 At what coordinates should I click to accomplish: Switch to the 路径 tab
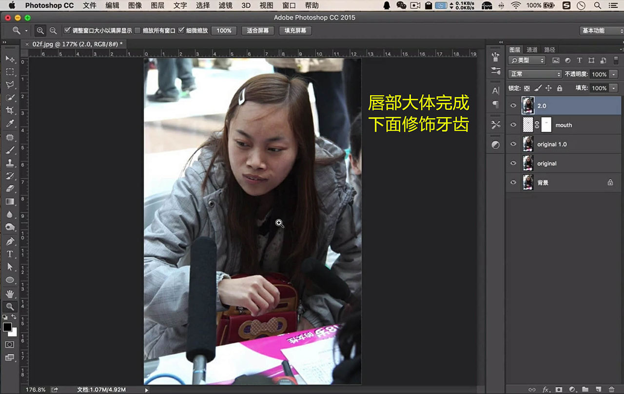pyautogui.click(x=550, y=50)
